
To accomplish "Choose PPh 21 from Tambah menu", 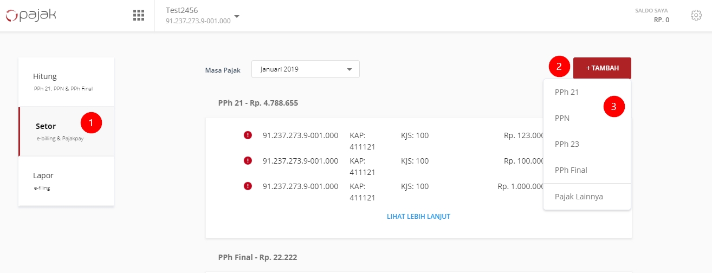I will 587,92.
